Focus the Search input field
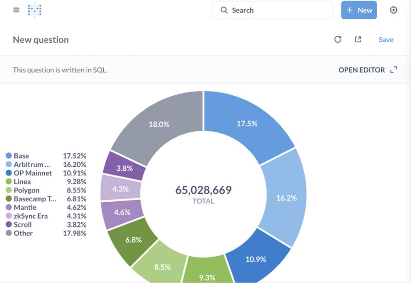Viewport: 411px width, 283px height. (272, 10)
